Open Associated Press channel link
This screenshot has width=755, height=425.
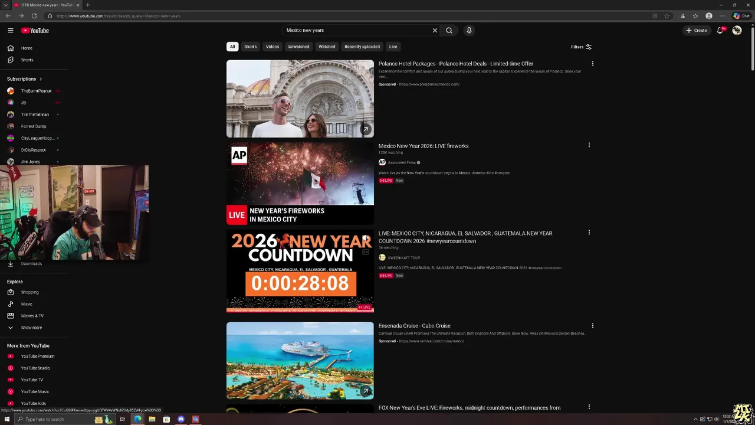pos(402,162)
